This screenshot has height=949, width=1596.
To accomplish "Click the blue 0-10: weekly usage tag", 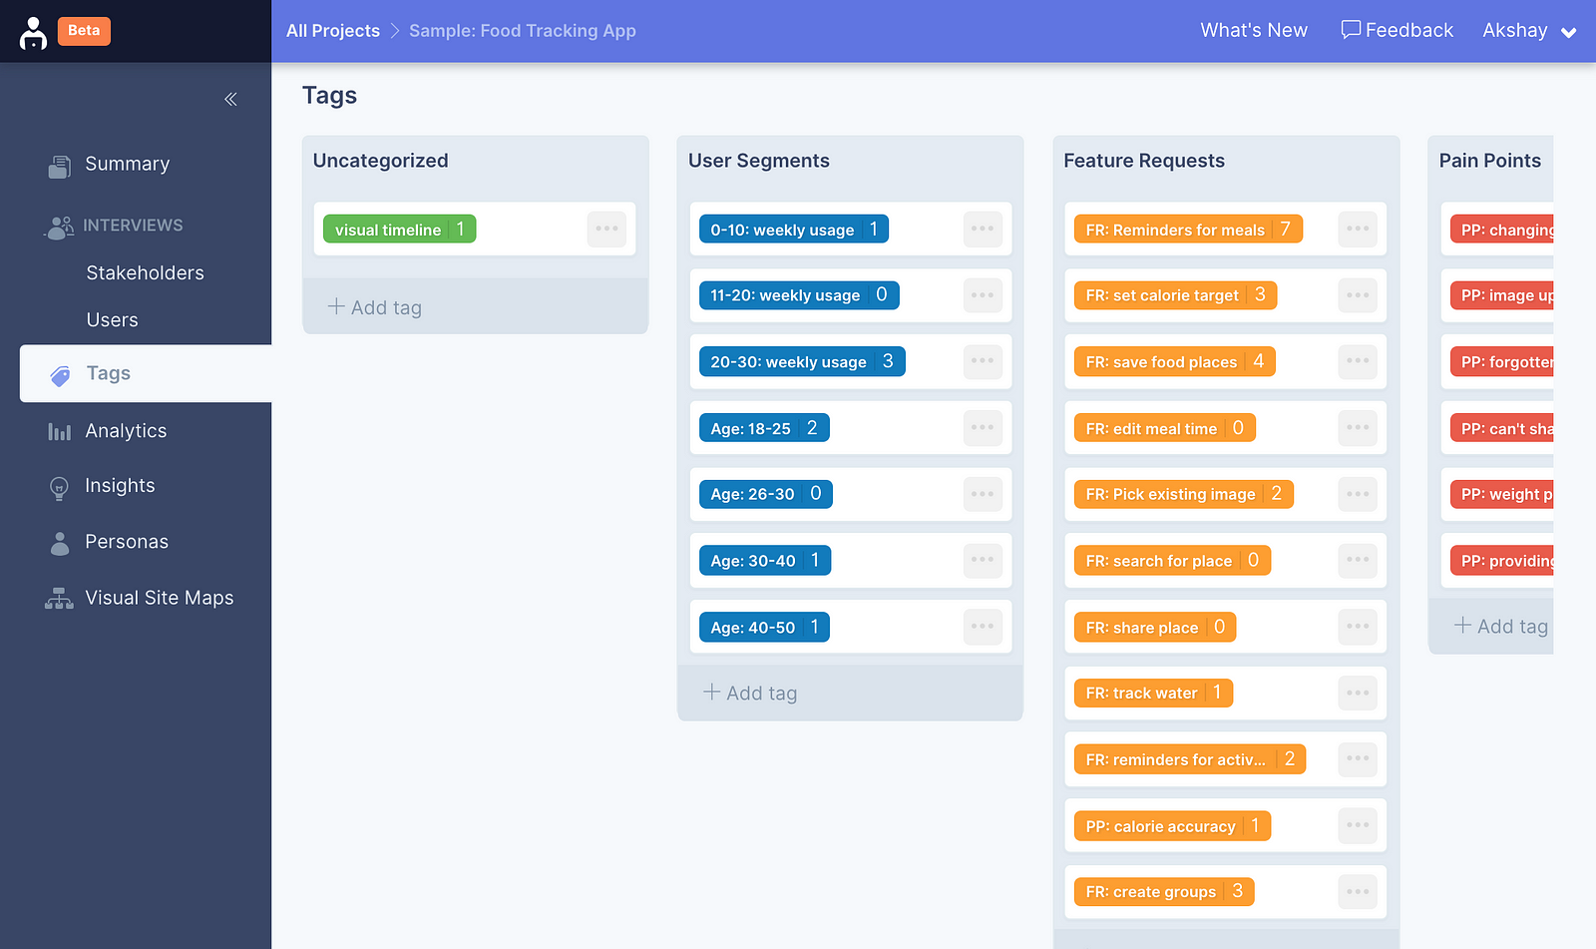I will click(793, 229).
